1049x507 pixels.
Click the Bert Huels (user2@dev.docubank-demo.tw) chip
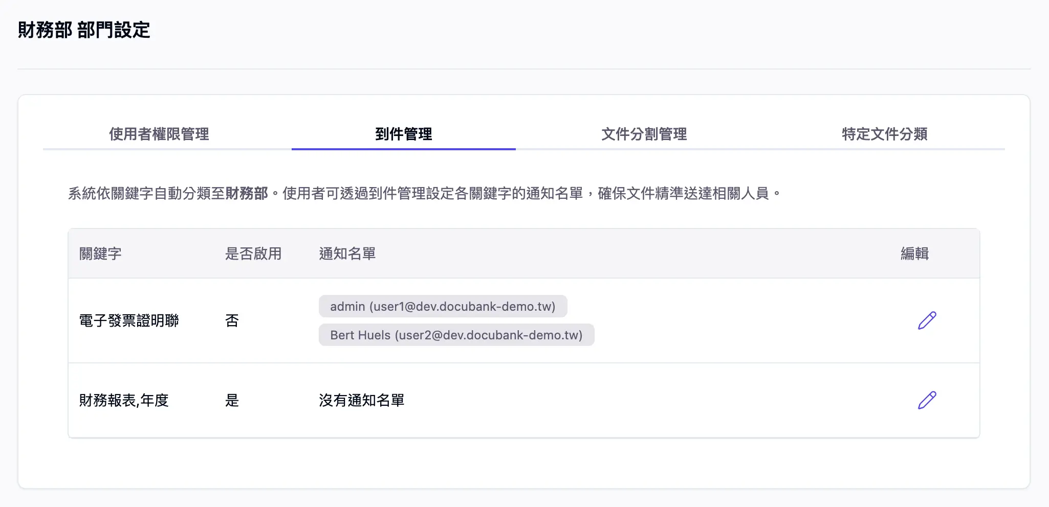click(456, 335)
